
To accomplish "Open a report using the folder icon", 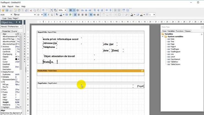I will pyautogui.click(x=3, y=10).
